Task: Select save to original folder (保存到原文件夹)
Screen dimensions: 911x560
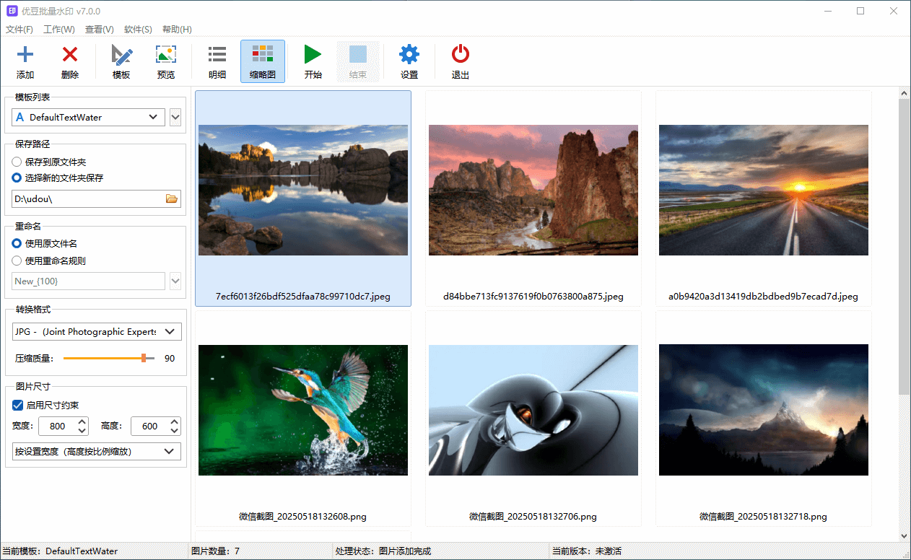Action: 17,162
